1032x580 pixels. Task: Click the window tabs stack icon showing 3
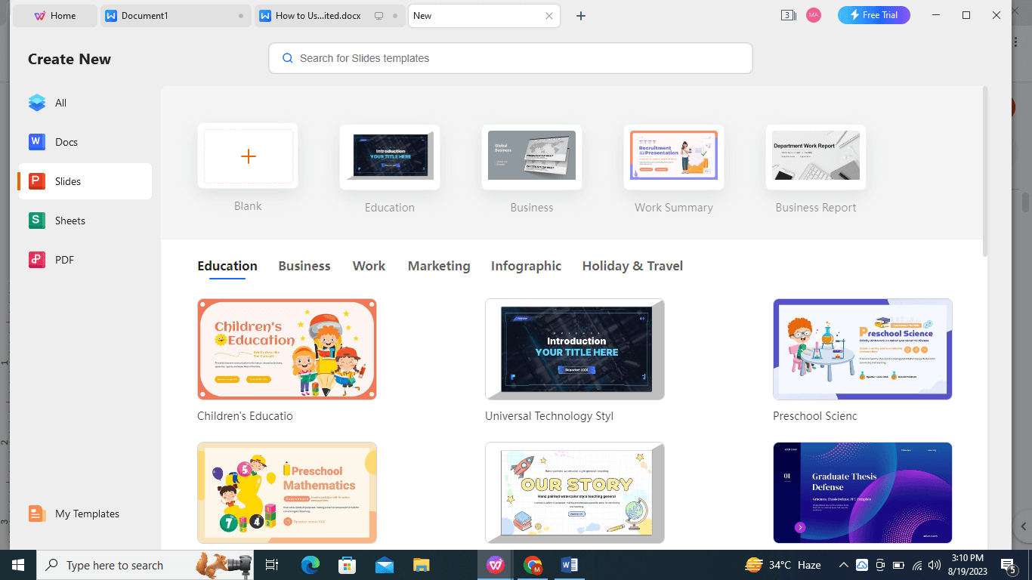(x=788, y=15)
